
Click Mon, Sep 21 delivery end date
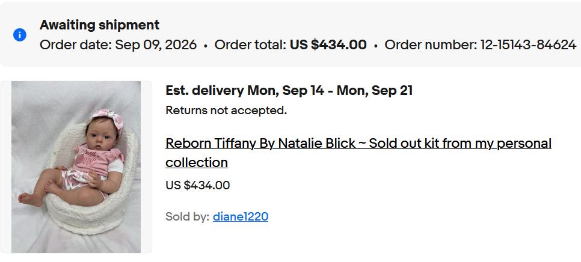[x=375, y=90]
